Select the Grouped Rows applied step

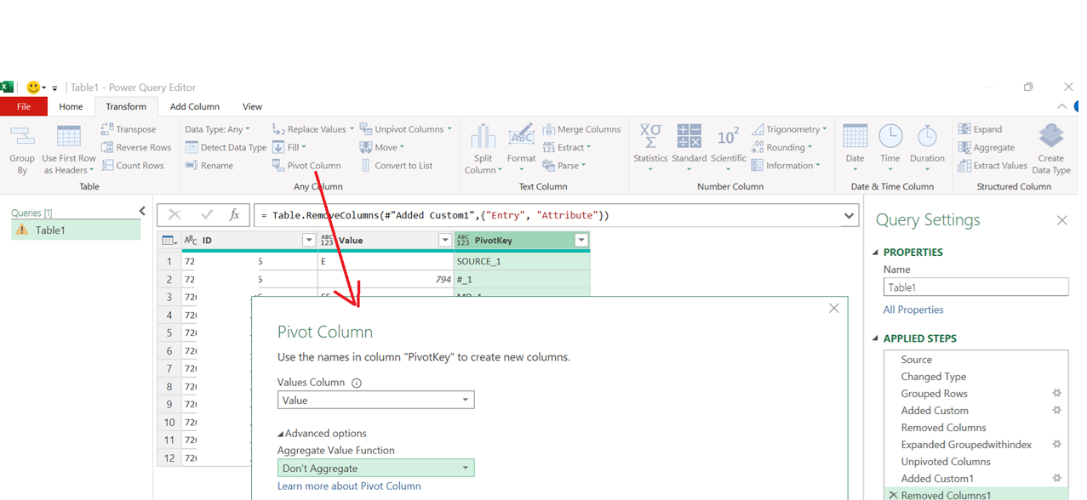point(935,394)
